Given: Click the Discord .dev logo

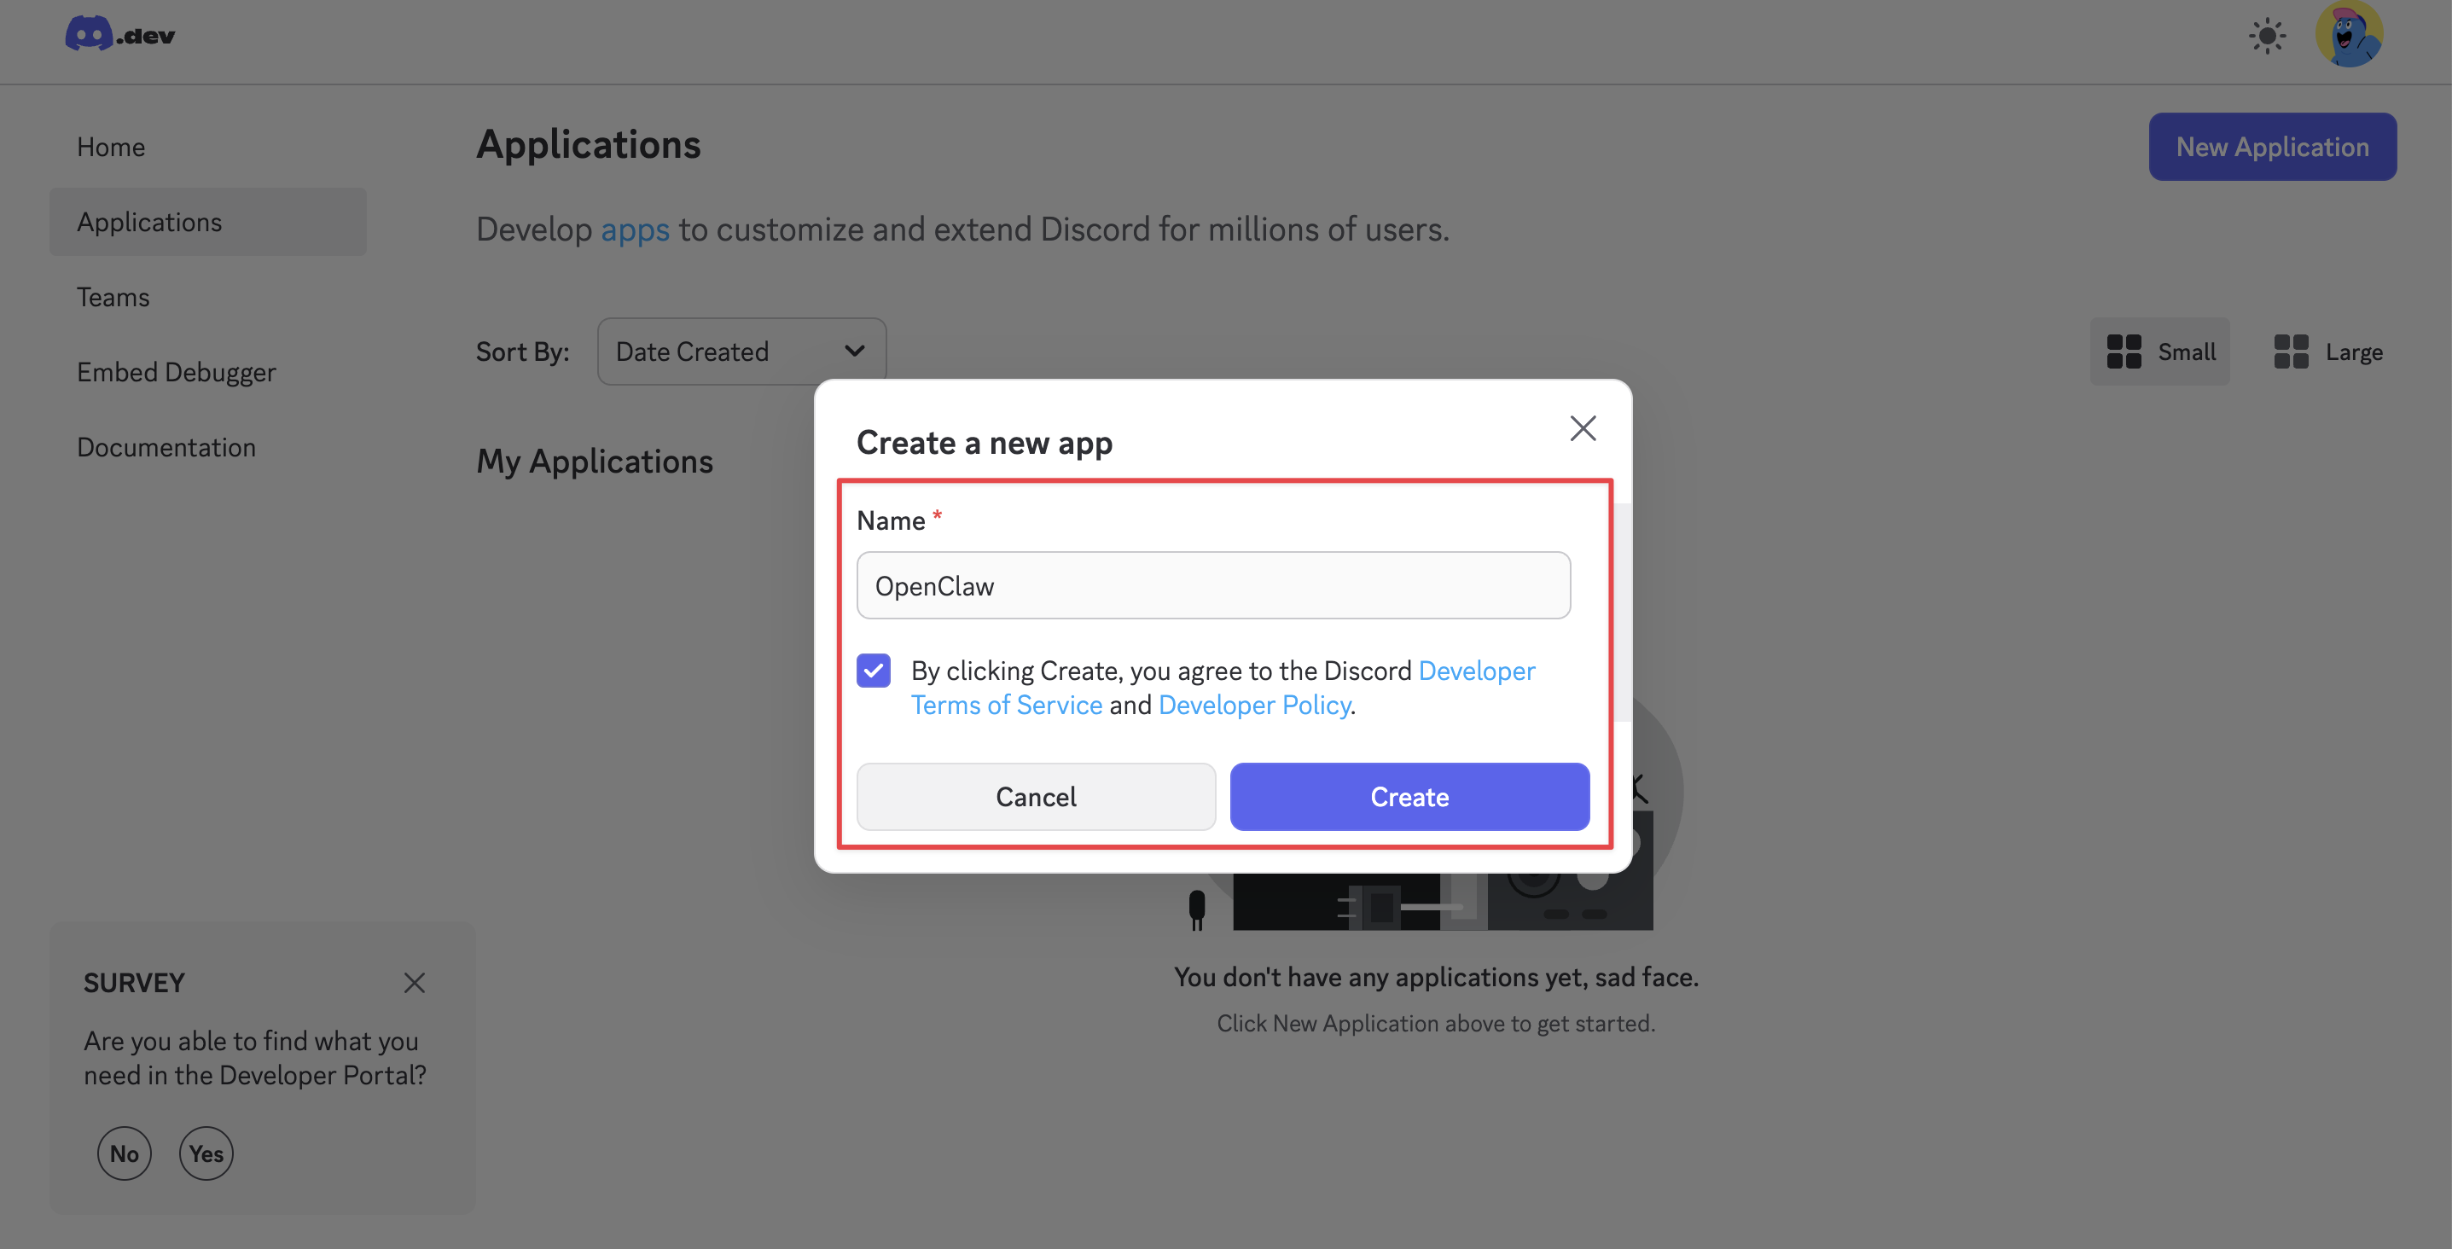Looking at the screenshot, I should click(120, 34).
